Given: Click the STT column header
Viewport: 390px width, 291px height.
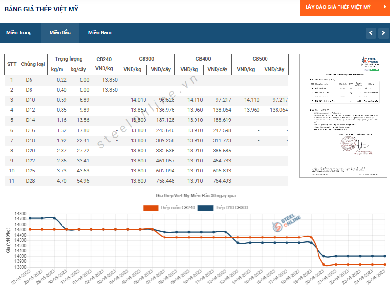Looking at the screenshot, I should (12, 65).
